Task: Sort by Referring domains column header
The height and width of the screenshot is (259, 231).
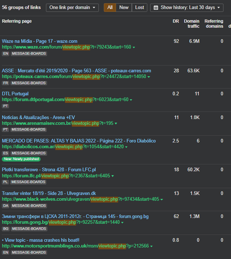Action: (x=214, y=24)
